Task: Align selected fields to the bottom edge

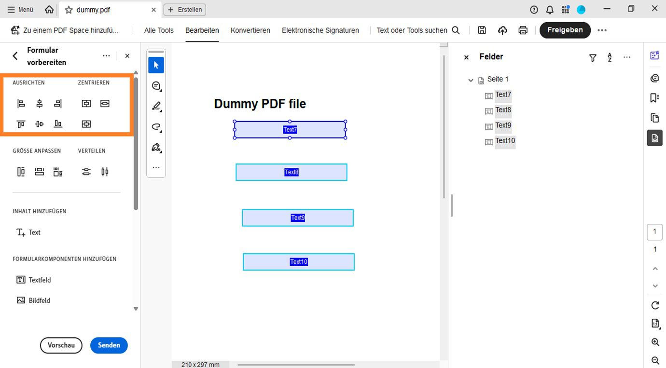Action: click(x=58, y=124)
